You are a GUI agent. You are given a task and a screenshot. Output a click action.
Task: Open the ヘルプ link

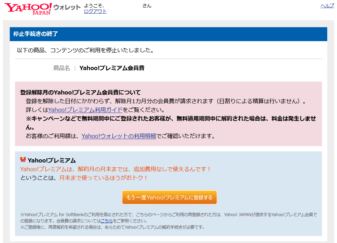[327, 6]
